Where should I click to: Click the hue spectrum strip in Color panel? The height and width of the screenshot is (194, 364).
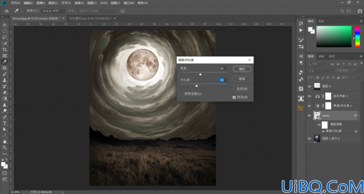[357, 37]
